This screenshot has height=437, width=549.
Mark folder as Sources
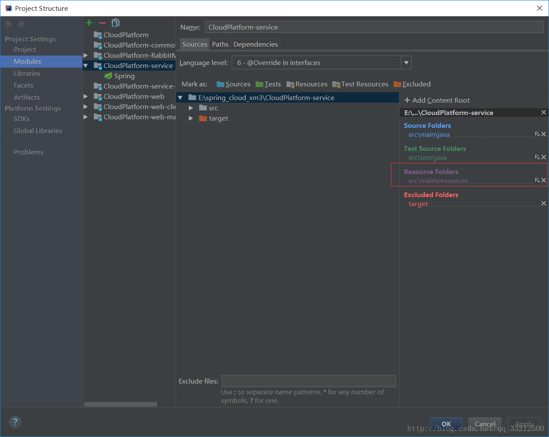pyautogui.click(x=233, y=84)
